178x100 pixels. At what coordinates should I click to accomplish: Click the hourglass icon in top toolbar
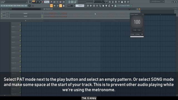coord(113,2)
